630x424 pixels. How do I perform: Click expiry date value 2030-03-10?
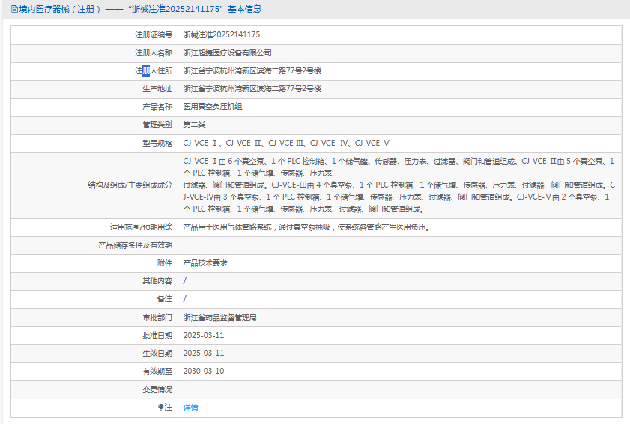click(204, 371)
